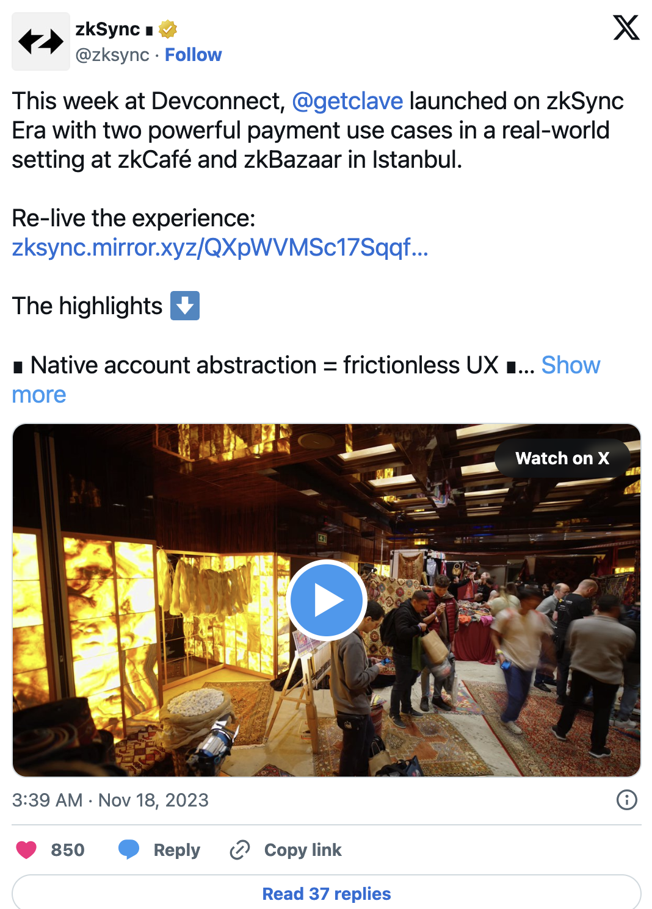Screen dimensions: 652x909
Task: Play the embedded zkBazaar video
Action: click(x=327, y=600)
